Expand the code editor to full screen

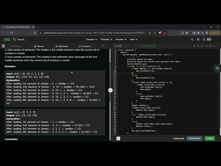pyautogui.click(x=214, y=46)
